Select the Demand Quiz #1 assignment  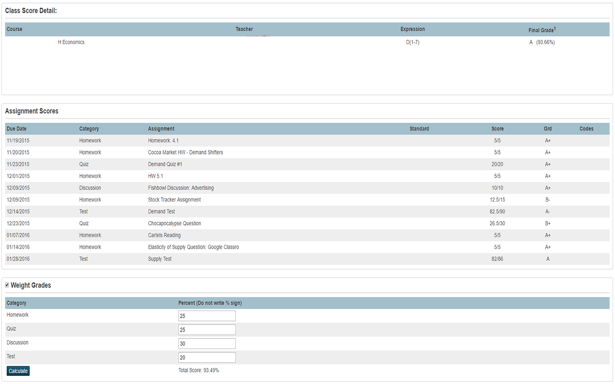click(x=165, y=164)
